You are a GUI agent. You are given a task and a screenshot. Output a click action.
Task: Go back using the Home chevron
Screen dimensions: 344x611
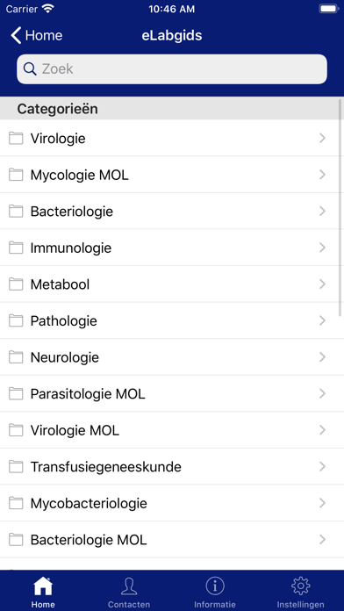coord(36,35)
